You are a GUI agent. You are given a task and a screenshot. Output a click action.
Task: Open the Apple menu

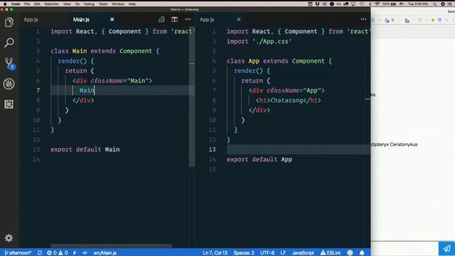click(5, 4)
